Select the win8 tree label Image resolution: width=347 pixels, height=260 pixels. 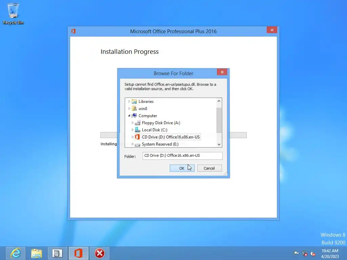point(143,109)
